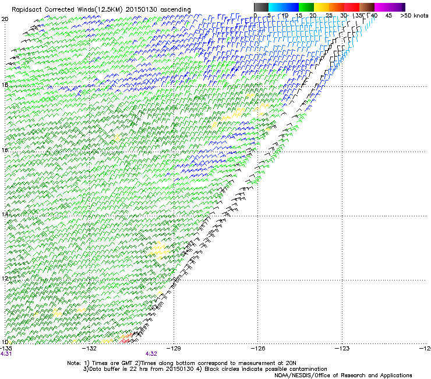Image resolution: width=431 pixels, height=379 pixels.
Task: Click the 'NOAA/NESDIS/Office of Research and Applications' credit
Action: 343,376
